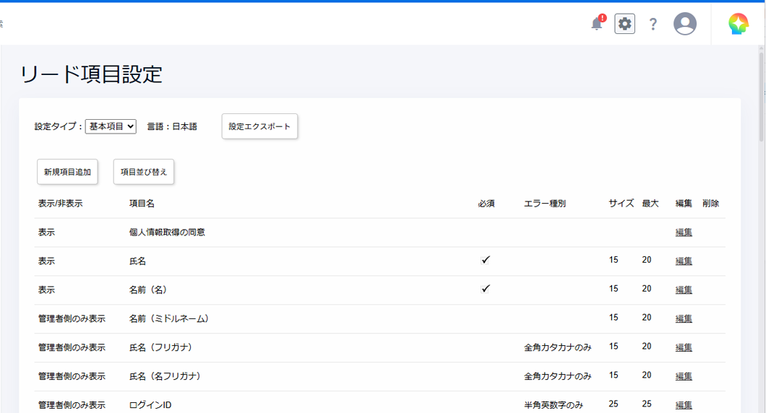Click 編集 link for 氏名（フリガナ）row
Viewport: 766px width, 413px height.
tap(684, 347)
